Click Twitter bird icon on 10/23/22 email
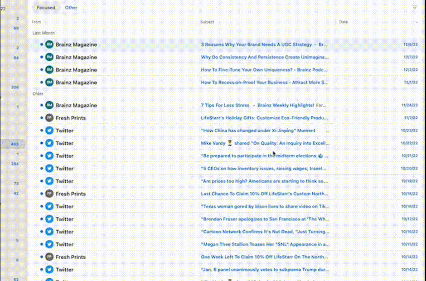The image size is (426, 281). point(49,131)
